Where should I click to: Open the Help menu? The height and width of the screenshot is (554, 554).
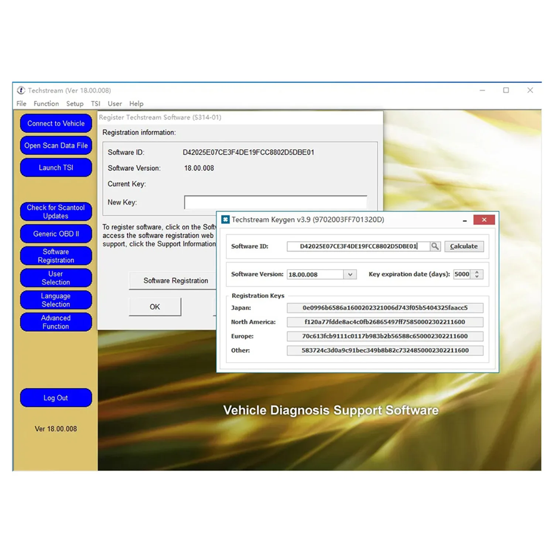pyautogui.click(x=136, y=104)
